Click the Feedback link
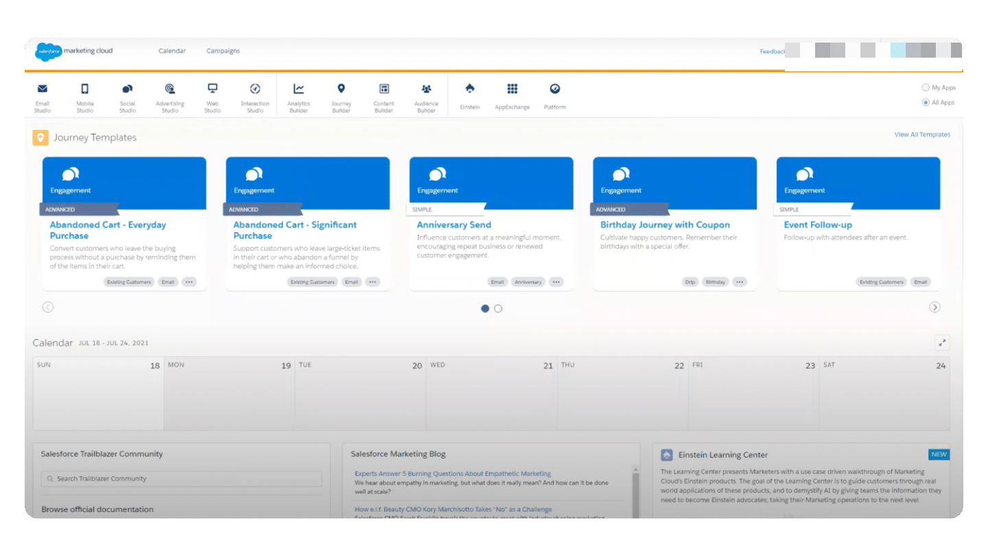 772,51
